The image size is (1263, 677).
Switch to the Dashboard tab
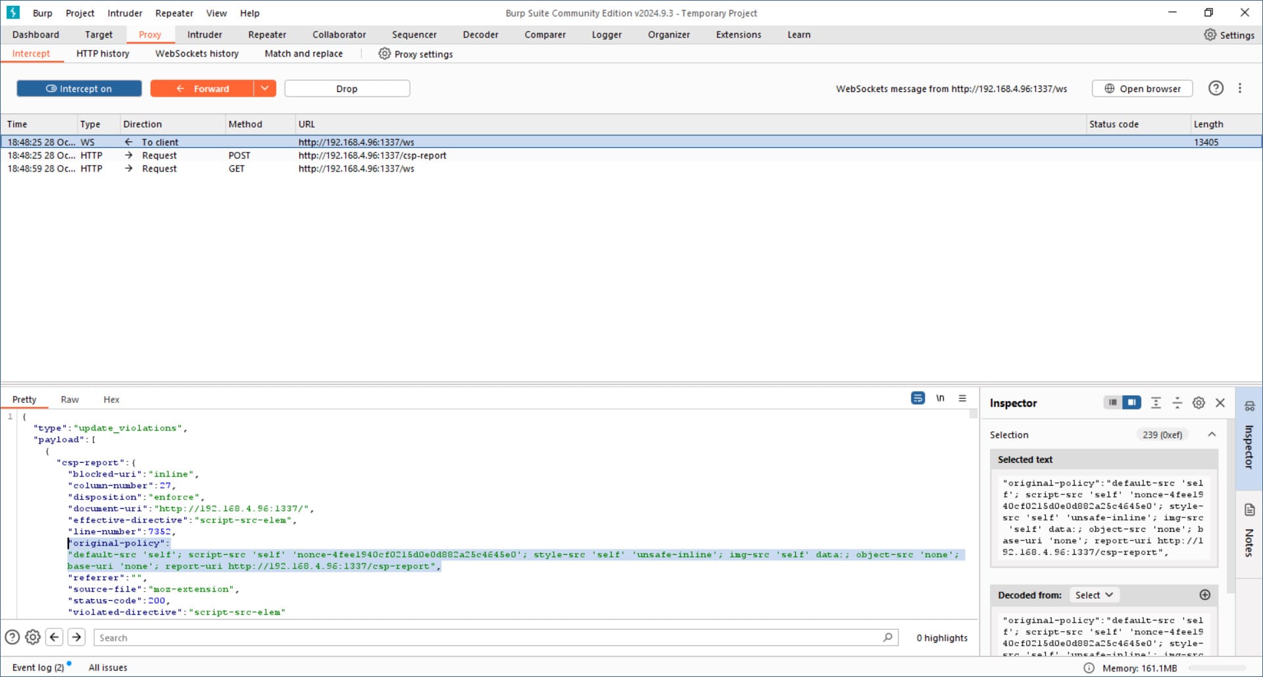coord(36,35)
